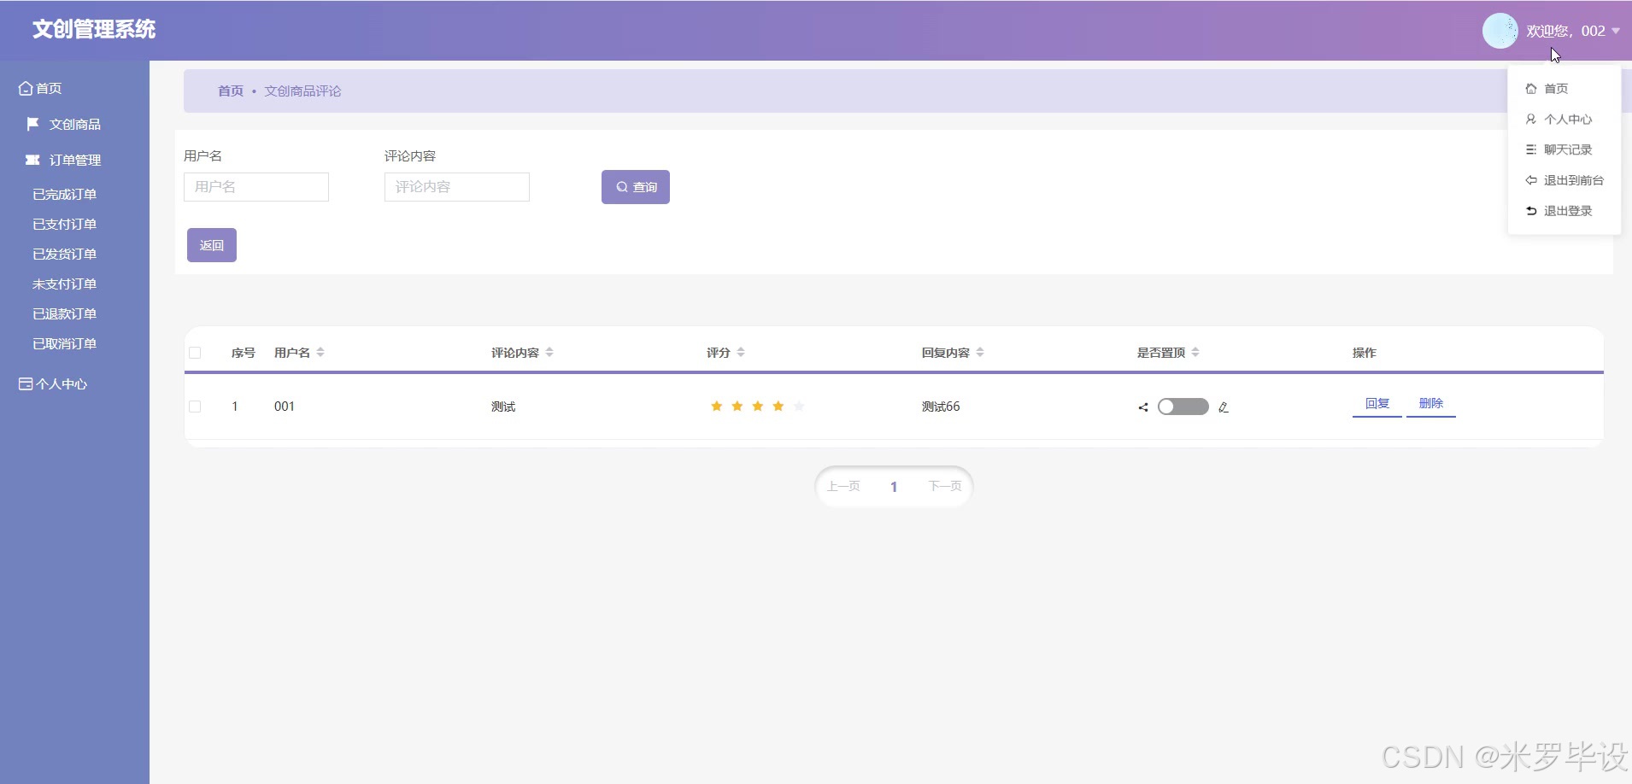This screenshot has width=1632, height=784.
Task: Sort by 评论内容 column arrows
Action: [x=549, y=352]
